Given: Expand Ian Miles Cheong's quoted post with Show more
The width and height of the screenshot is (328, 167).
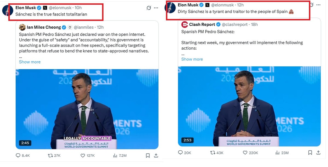Looking at the screenshot, I should (30, 62).
